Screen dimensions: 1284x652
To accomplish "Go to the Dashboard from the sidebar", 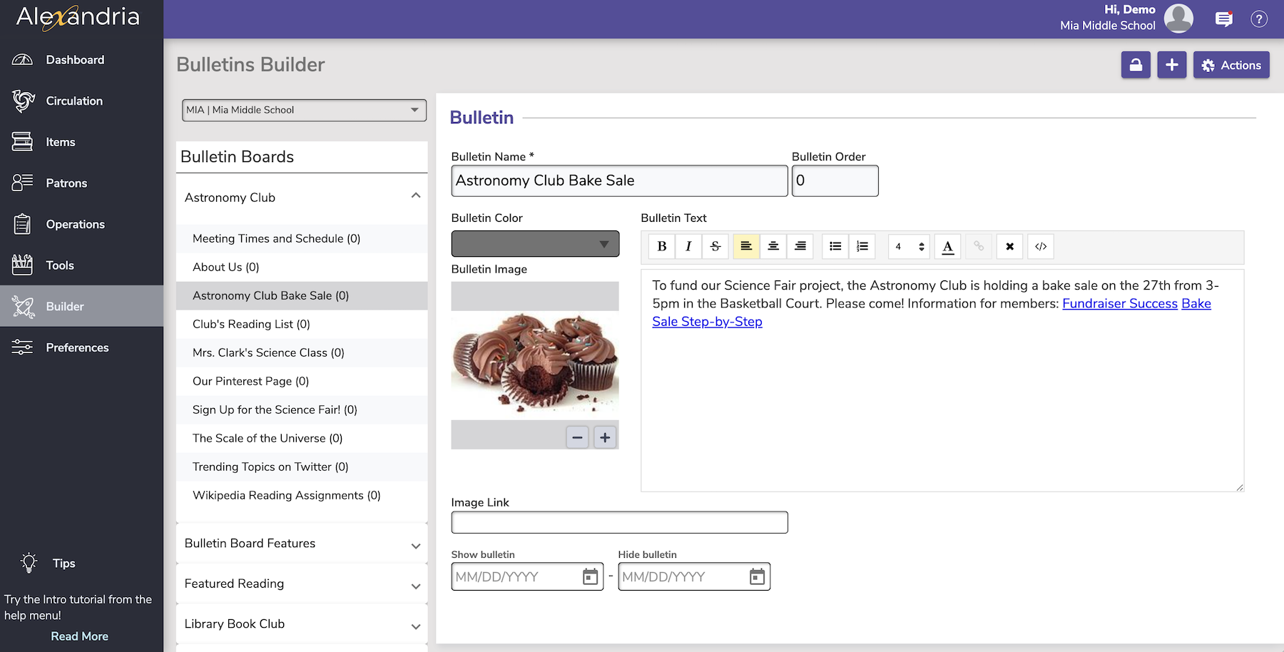I will point(75,59).
